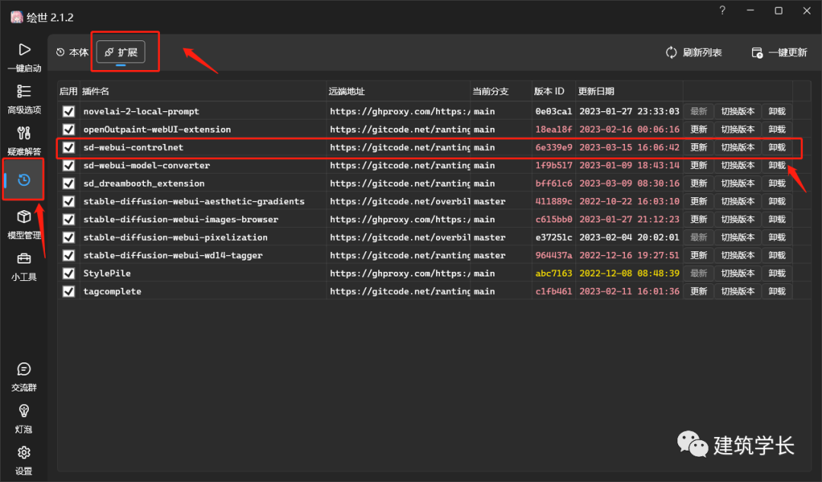The width and height of the screenshot is (822, 482).
Task: Toggle the images-browser extension checkbox
Action: (68, 219)
